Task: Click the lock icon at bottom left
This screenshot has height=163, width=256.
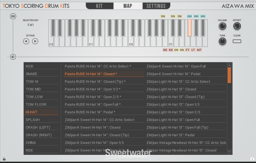Action: 4,159
